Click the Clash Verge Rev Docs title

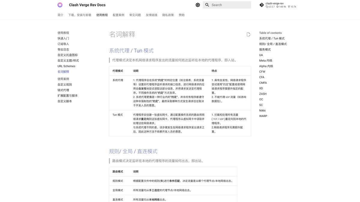pyautogui.click(x=87, y=5)
